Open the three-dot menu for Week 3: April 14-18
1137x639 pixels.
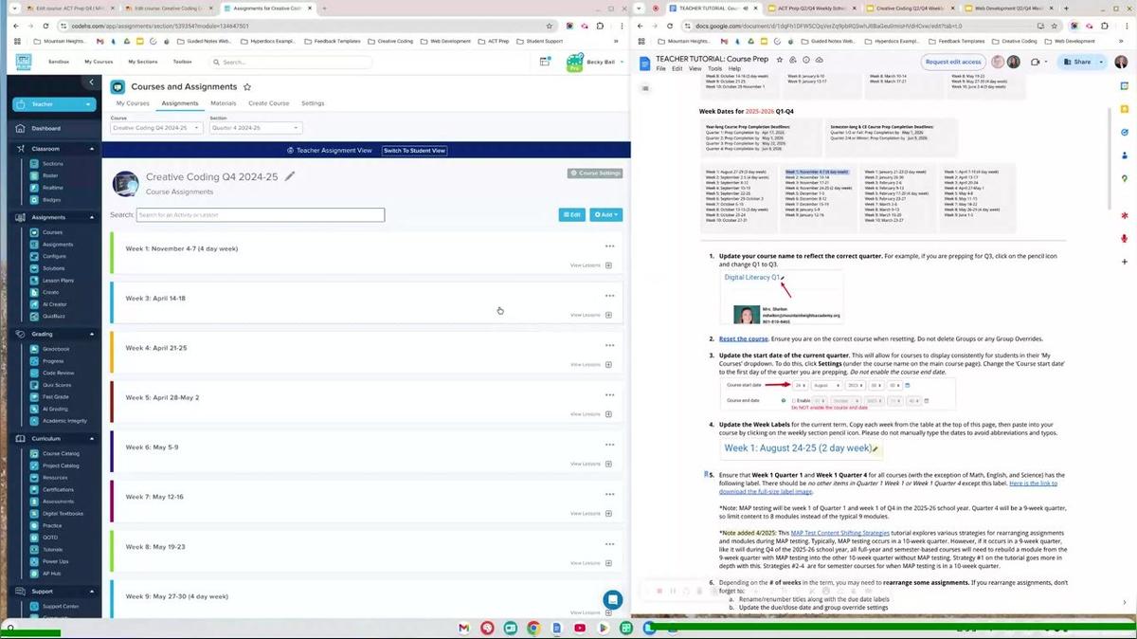609,296
